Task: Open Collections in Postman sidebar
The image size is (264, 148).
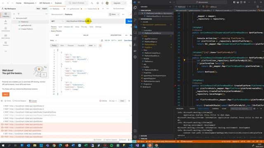Action: [5, 15]
